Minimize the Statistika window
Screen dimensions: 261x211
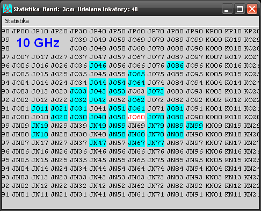[x=227, y=9]
